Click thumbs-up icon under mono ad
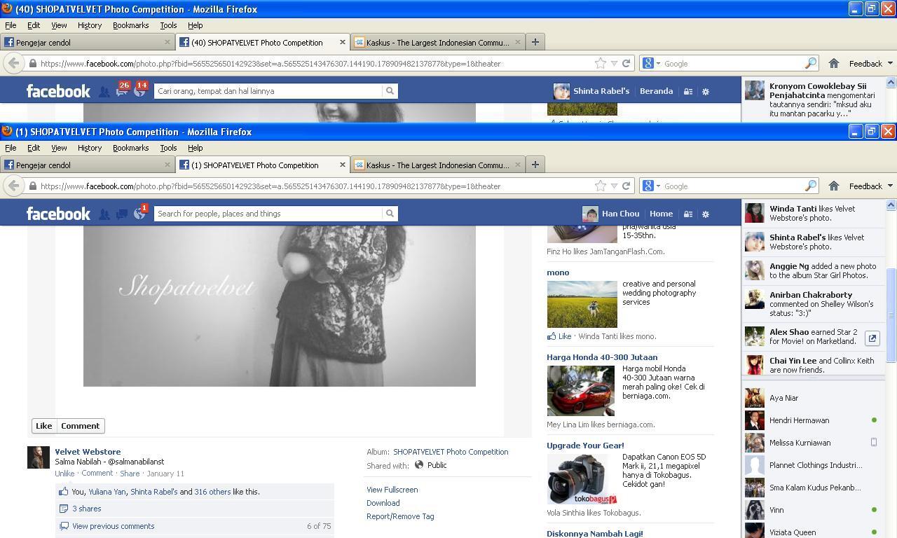897x538 pixels. click(552, 336)
